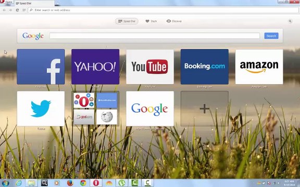Open the goal.com thumbnail in folder
This screenshot has height=187, width=300.
point(84,117)
